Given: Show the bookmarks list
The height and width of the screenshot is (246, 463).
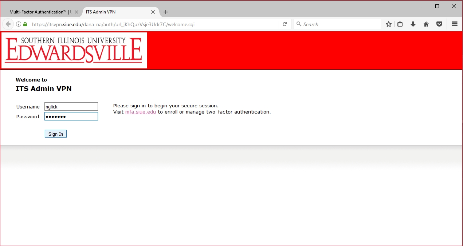Looking at the screenshot, I should 400,24.
